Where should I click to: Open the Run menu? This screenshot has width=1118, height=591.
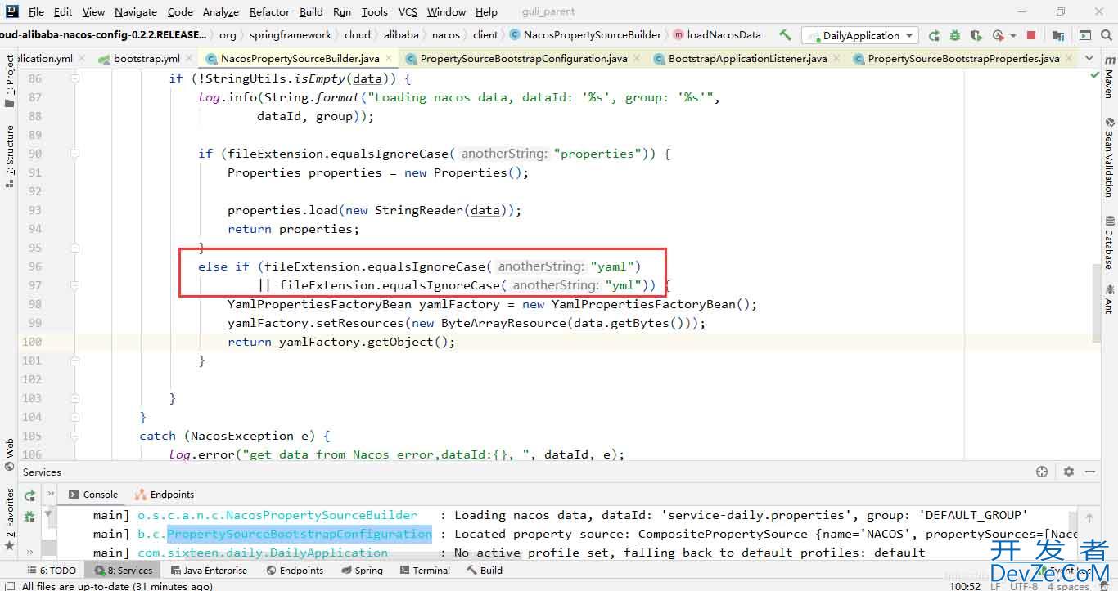pos(342,11)
